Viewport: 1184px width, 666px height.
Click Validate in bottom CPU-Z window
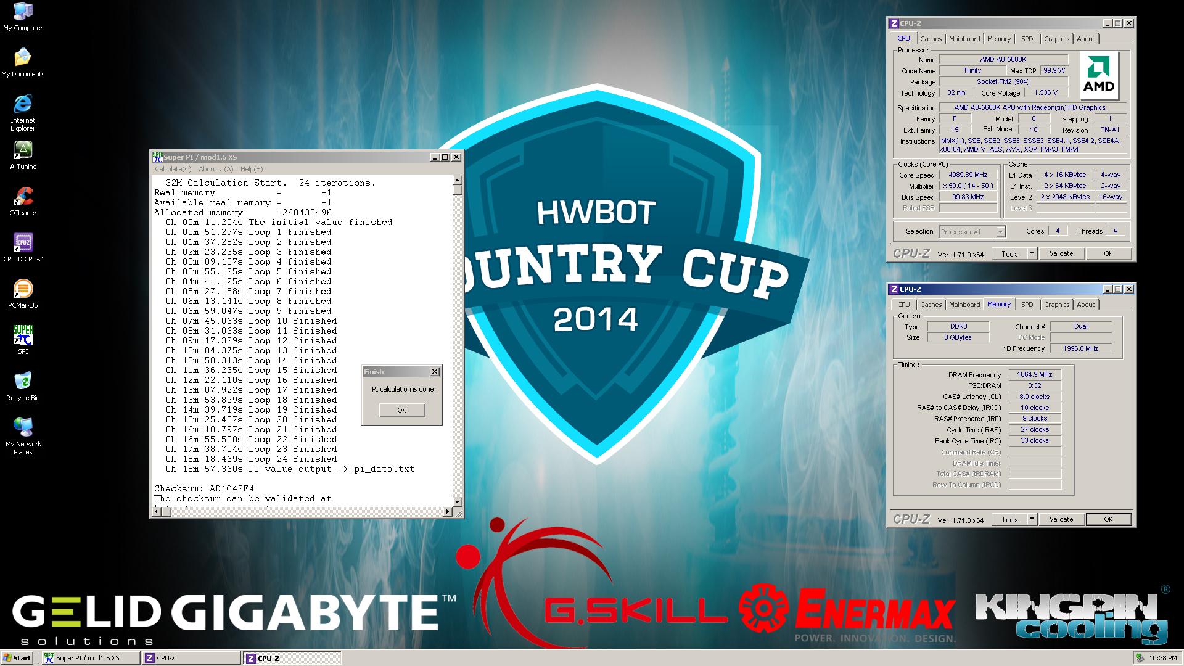(1061, 519)
